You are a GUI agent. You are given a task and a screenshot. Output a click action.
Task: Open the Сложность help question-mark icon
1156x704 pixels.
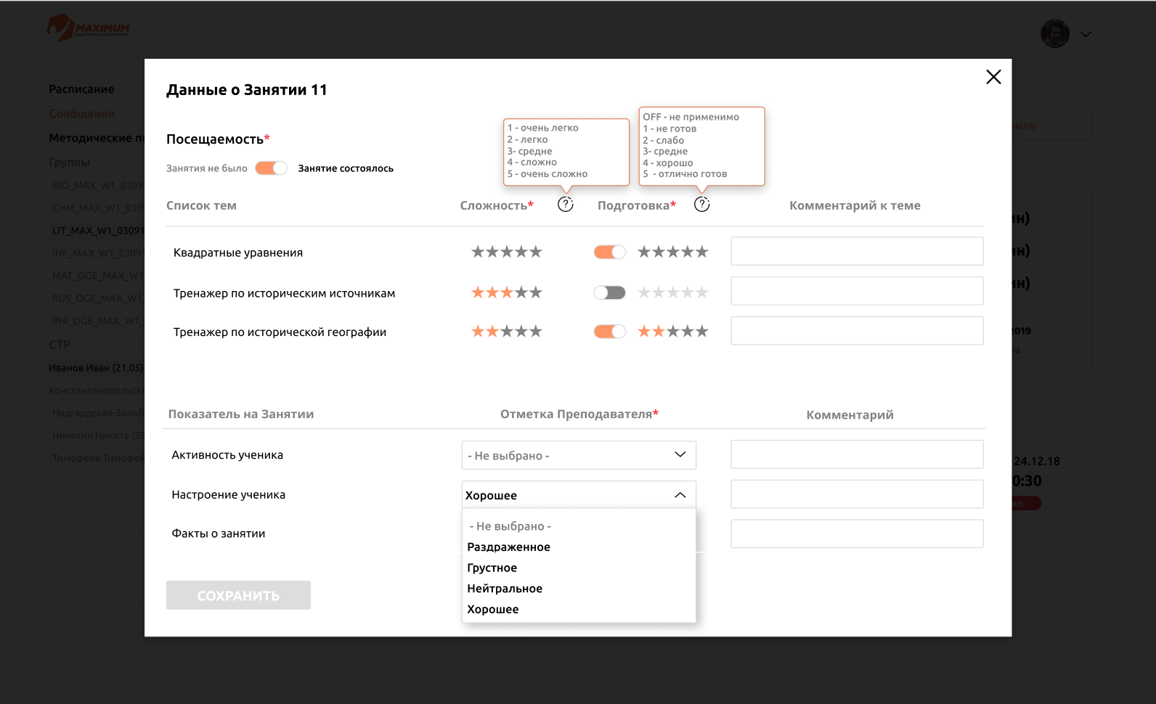pos(566,205)
